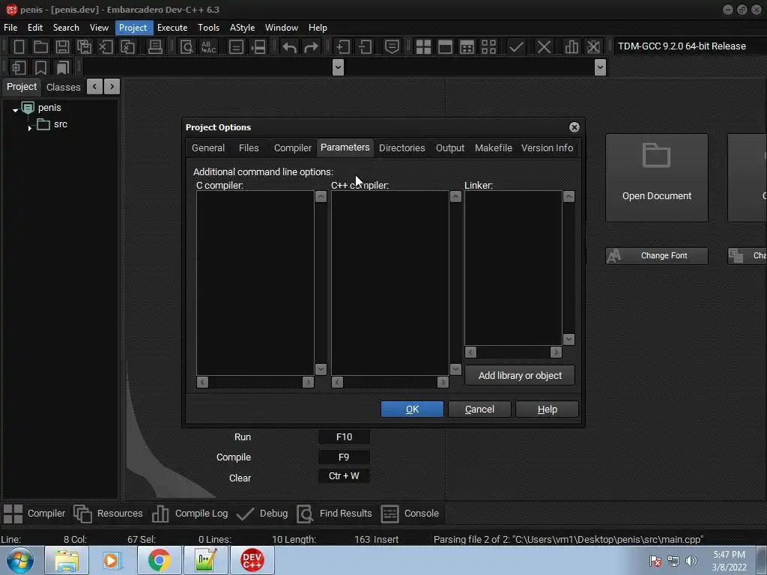Click OK in Project Options dialog

(412, 410)
